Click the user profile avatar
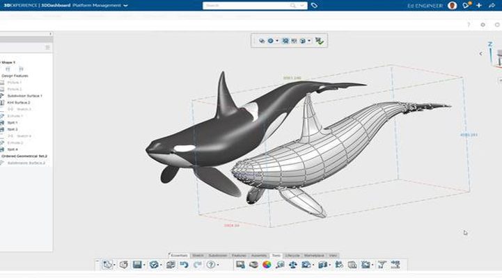Screen dimensions: 502x278 453,6
